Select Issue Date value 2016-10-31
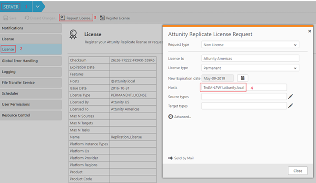The image size is (316, 183). pos(120,88)
